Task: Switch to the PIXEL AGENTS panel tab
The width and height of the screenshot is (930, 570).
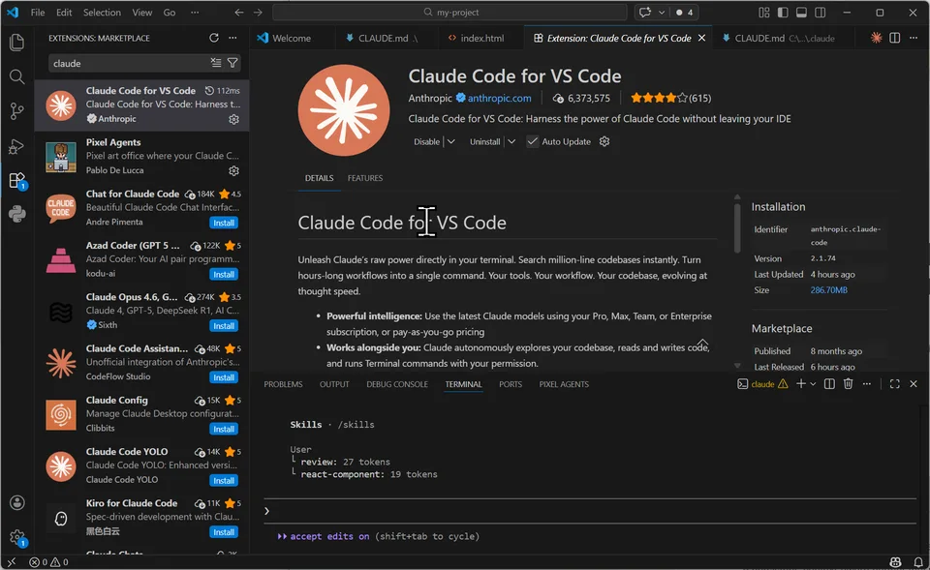Action: tap(564, 384)
